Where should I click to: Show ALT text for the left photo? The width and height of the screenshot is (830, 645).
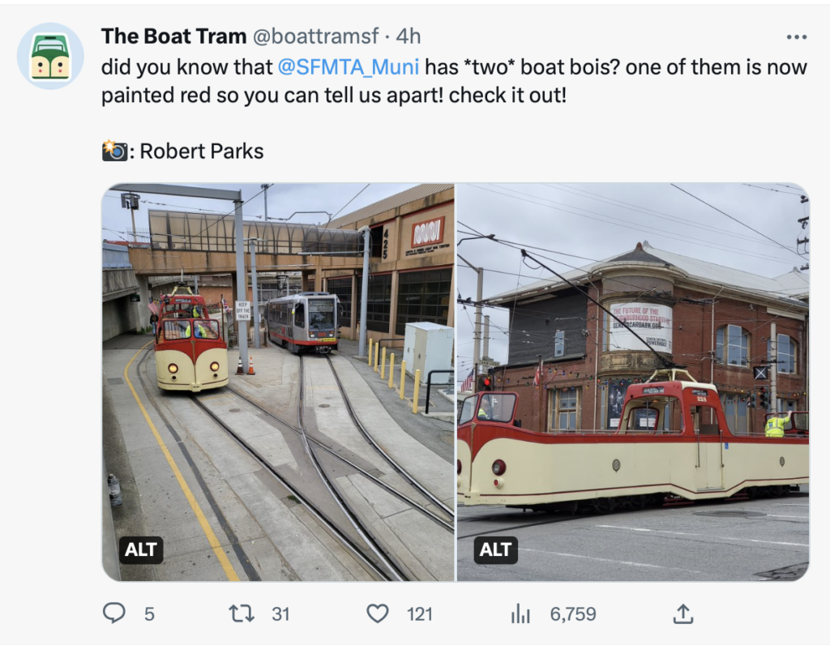[x=141, y=550]
